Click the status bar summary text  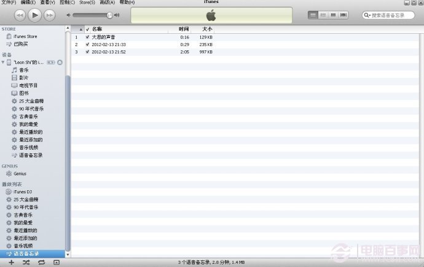211,263
